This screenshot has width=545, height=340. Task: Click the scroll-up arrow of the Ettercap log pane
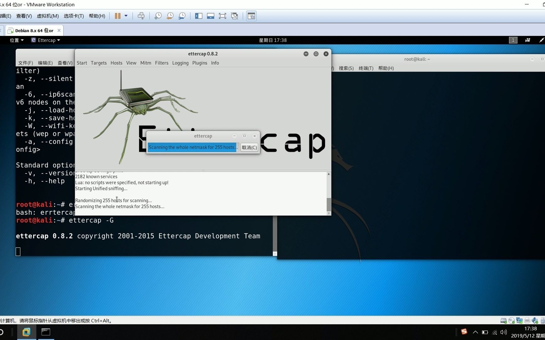[329, 174]
